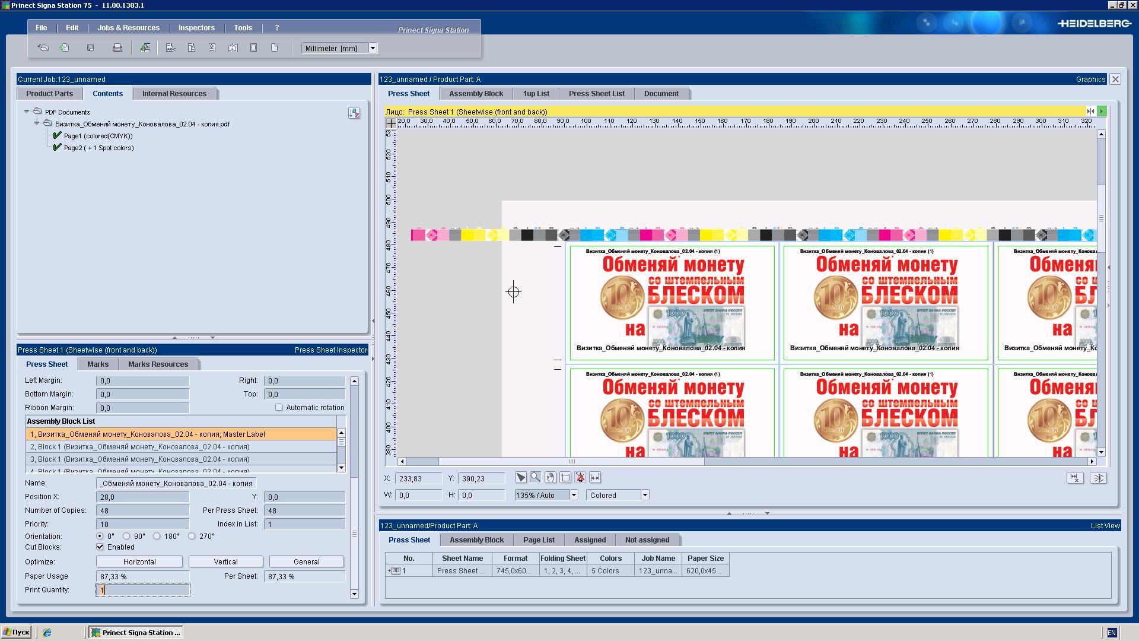1139x641 pixels.
Task: Click the folding sheet toolbar icon
Action: click(x=233, y=48)
